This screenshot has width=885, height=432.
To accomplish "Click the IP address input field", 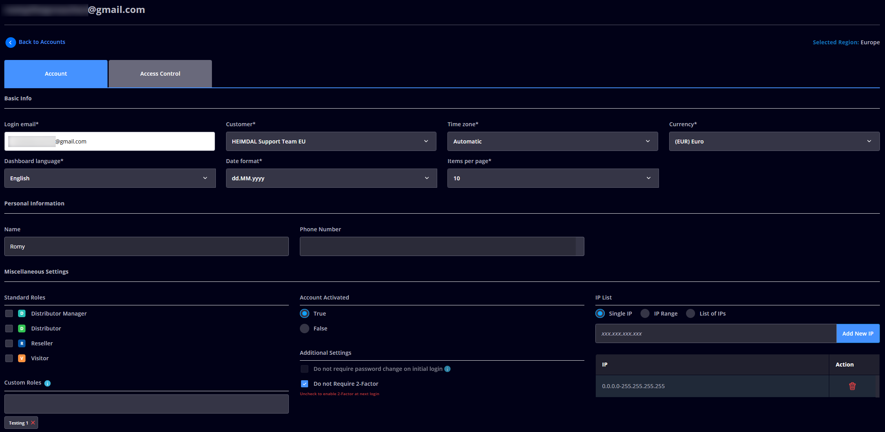I will (716, 334).
